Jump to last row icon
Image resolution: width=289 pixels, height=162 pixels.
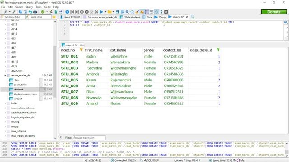pyautogui.click(x=77, y=12)
